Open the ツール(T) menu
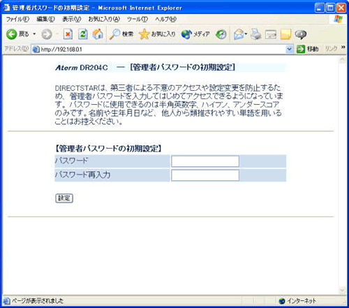Viewport: 349px width, 308px height. pos(138,20)
